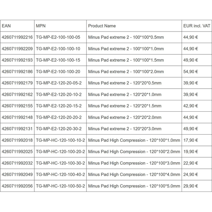This screenshot has height=212, width=212.
Task: Select EAN 4260711992148
Action: [17, 117]
